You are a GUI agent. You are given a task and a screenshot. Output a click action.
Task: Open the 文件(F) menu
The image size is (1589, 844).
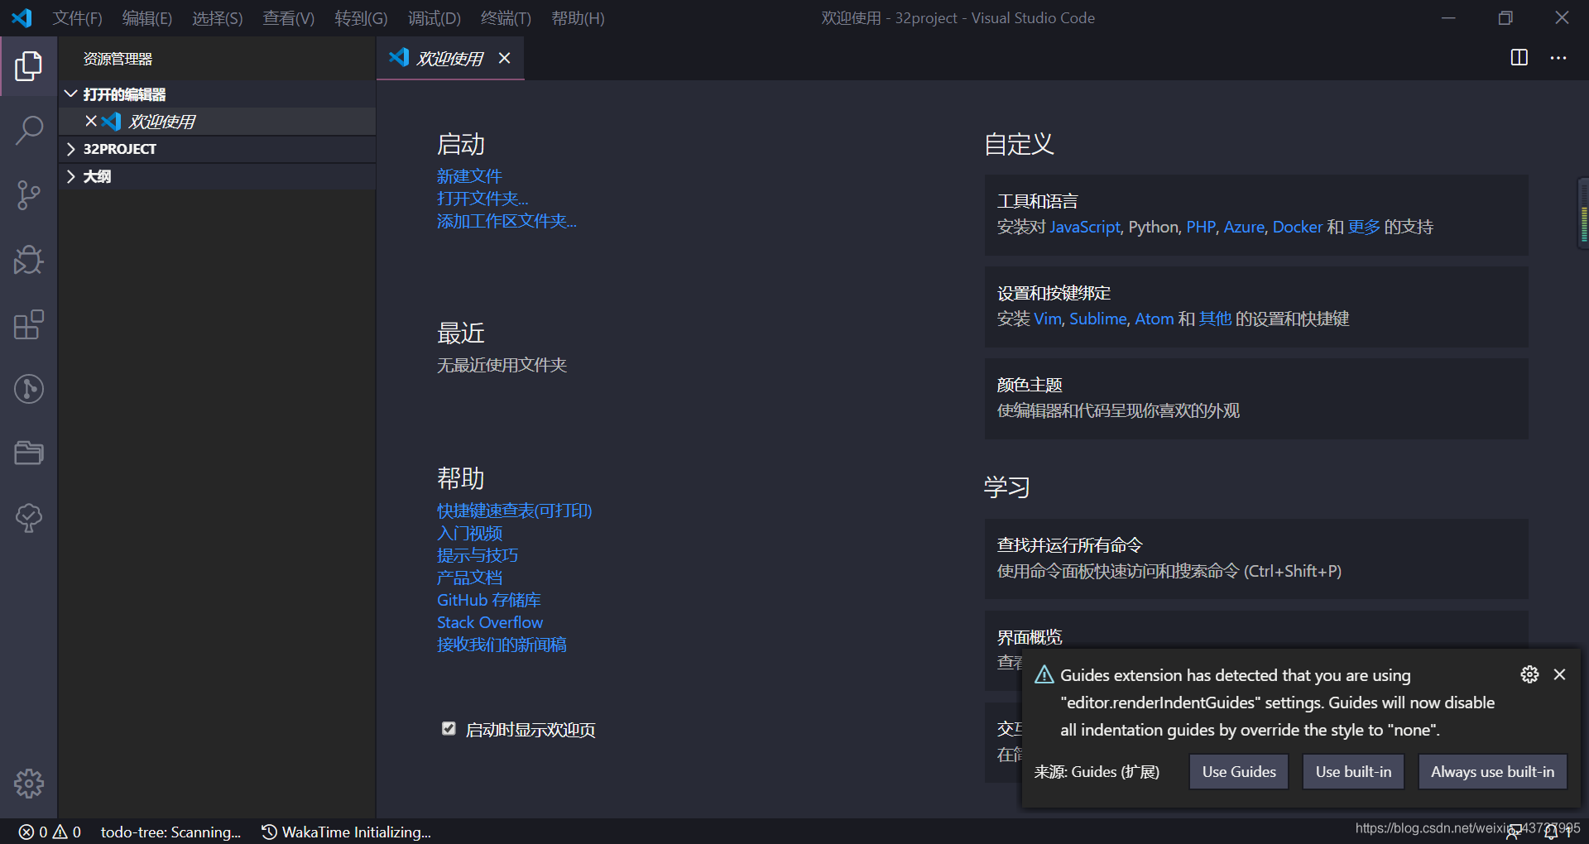click(77, 18)
